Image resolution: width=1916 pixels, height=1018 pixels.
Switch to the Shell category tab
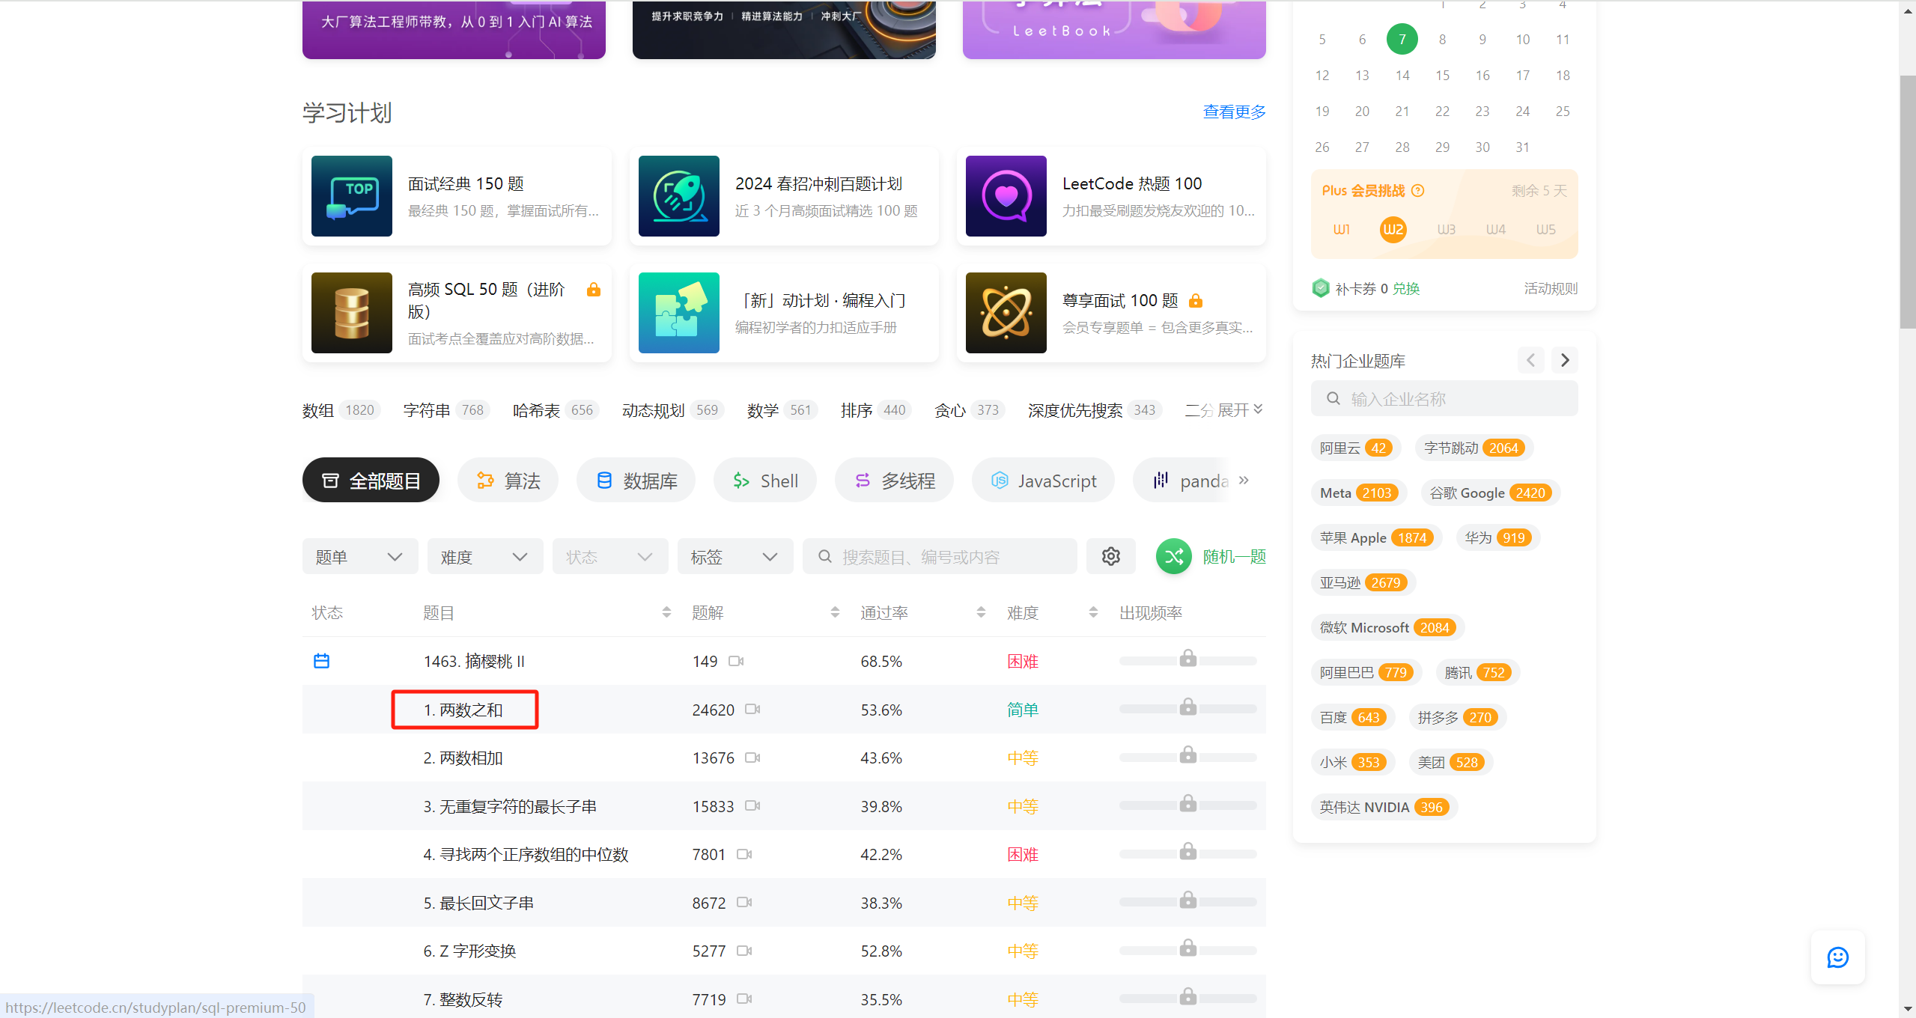[x=764, y=481]
